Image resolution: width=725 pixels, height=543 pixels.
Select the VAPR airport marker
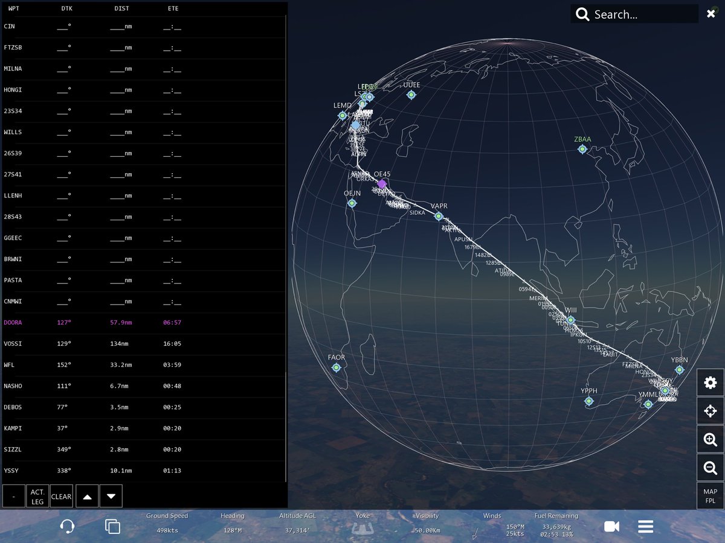tap(439, 217)
